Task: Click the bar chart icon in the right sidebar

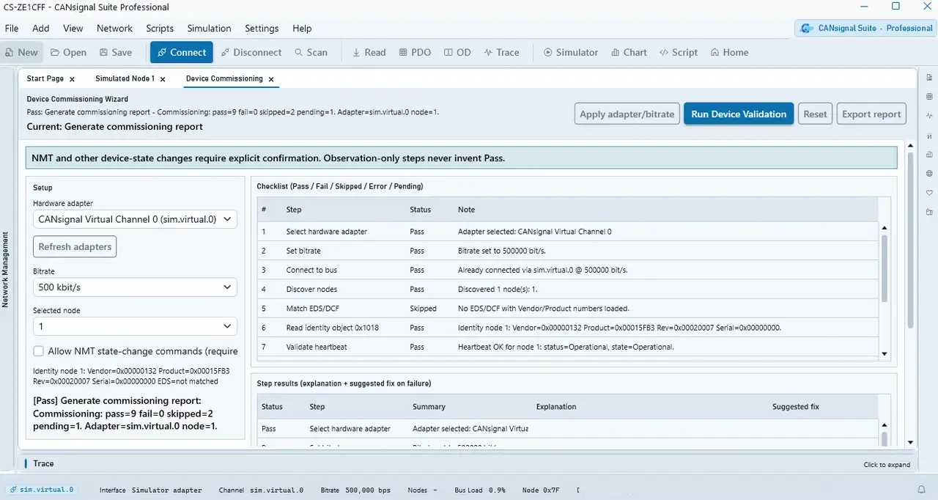Action: (929, 155)
